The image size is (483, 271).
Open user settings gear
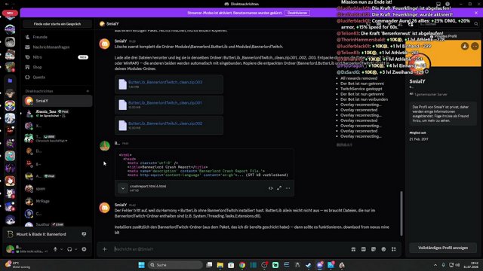[x=84, y=249]
